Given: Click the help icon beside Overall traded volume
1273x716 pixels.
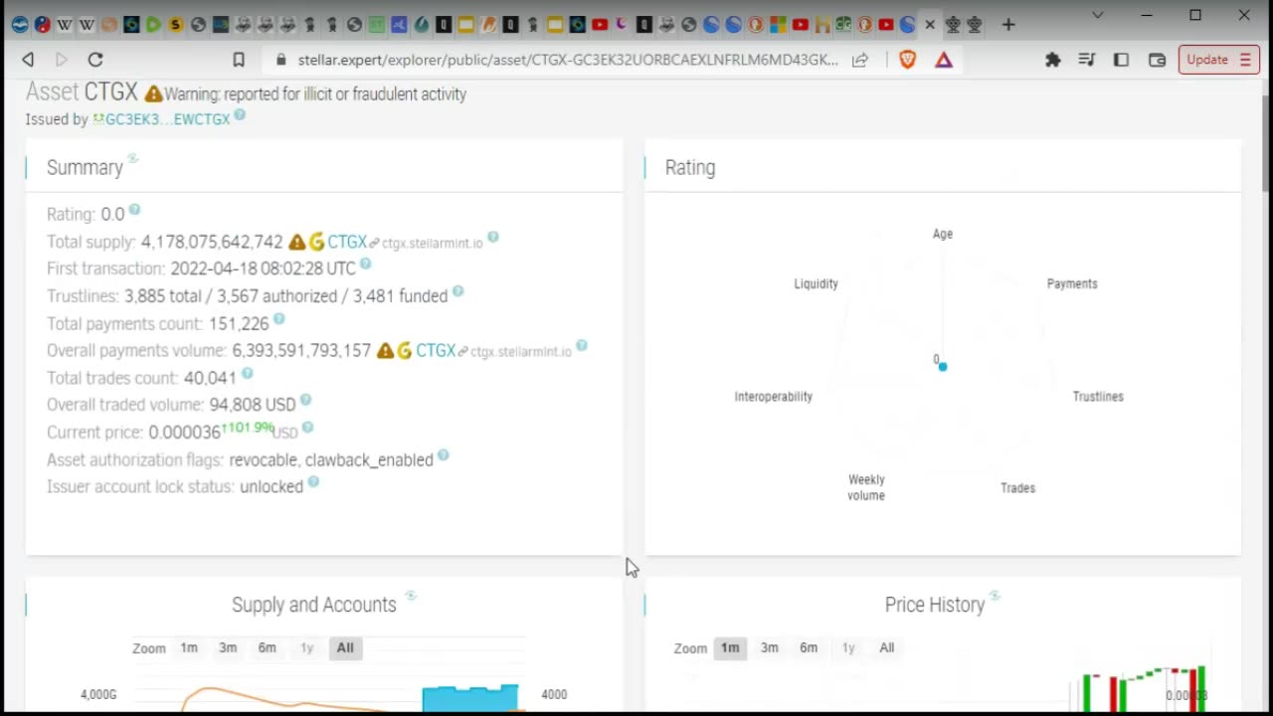Looking at the screenshot, I should pyautogui.click(x=305, y=400).
